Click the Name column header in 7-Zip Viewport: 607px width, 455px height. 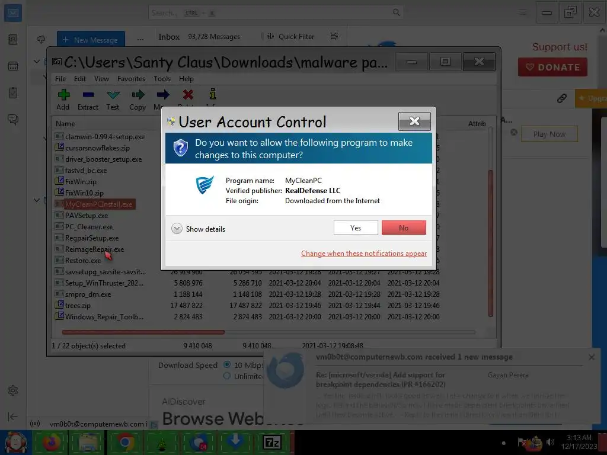click(x=65, y=123)
